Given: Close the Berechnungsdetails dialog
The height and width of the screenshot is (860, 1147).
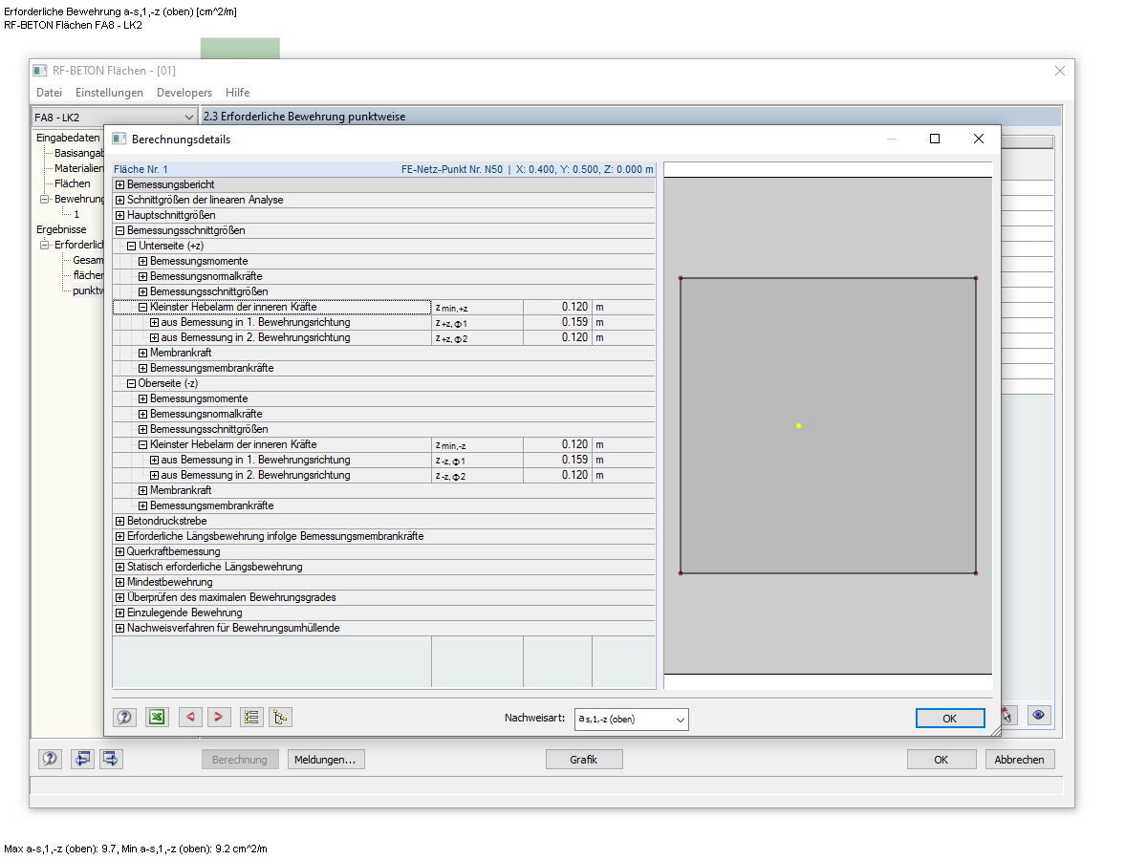Looking at the screenshot, I should click(x=978, y=139).
